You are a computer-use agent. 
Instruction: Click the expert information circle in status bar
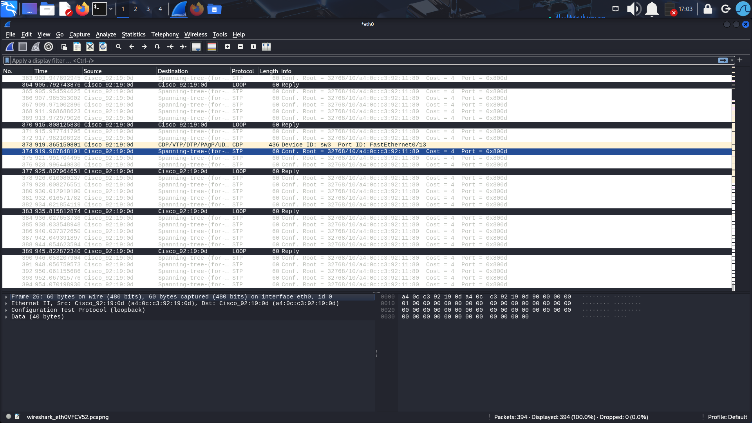(9, 417)
